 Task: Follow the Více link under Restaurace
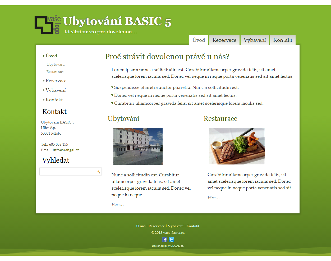point(213,198)
